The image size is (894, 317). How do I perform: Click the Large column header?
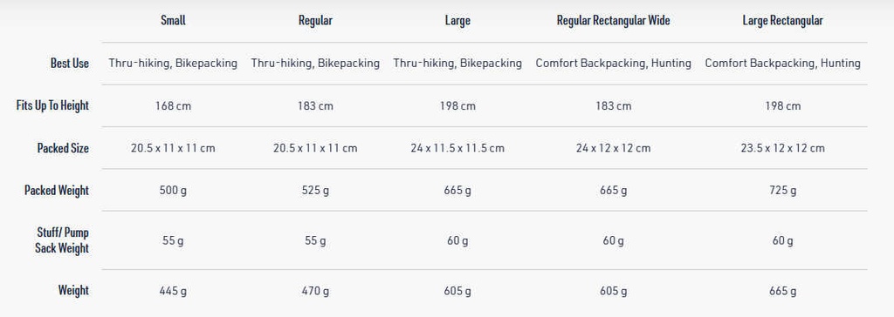pyautogui.click(x=457, y=21)
